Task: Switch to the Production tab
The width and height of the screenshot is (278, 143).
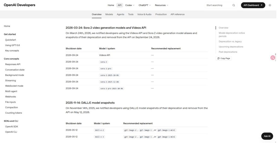Action: (x=161, y=14)
